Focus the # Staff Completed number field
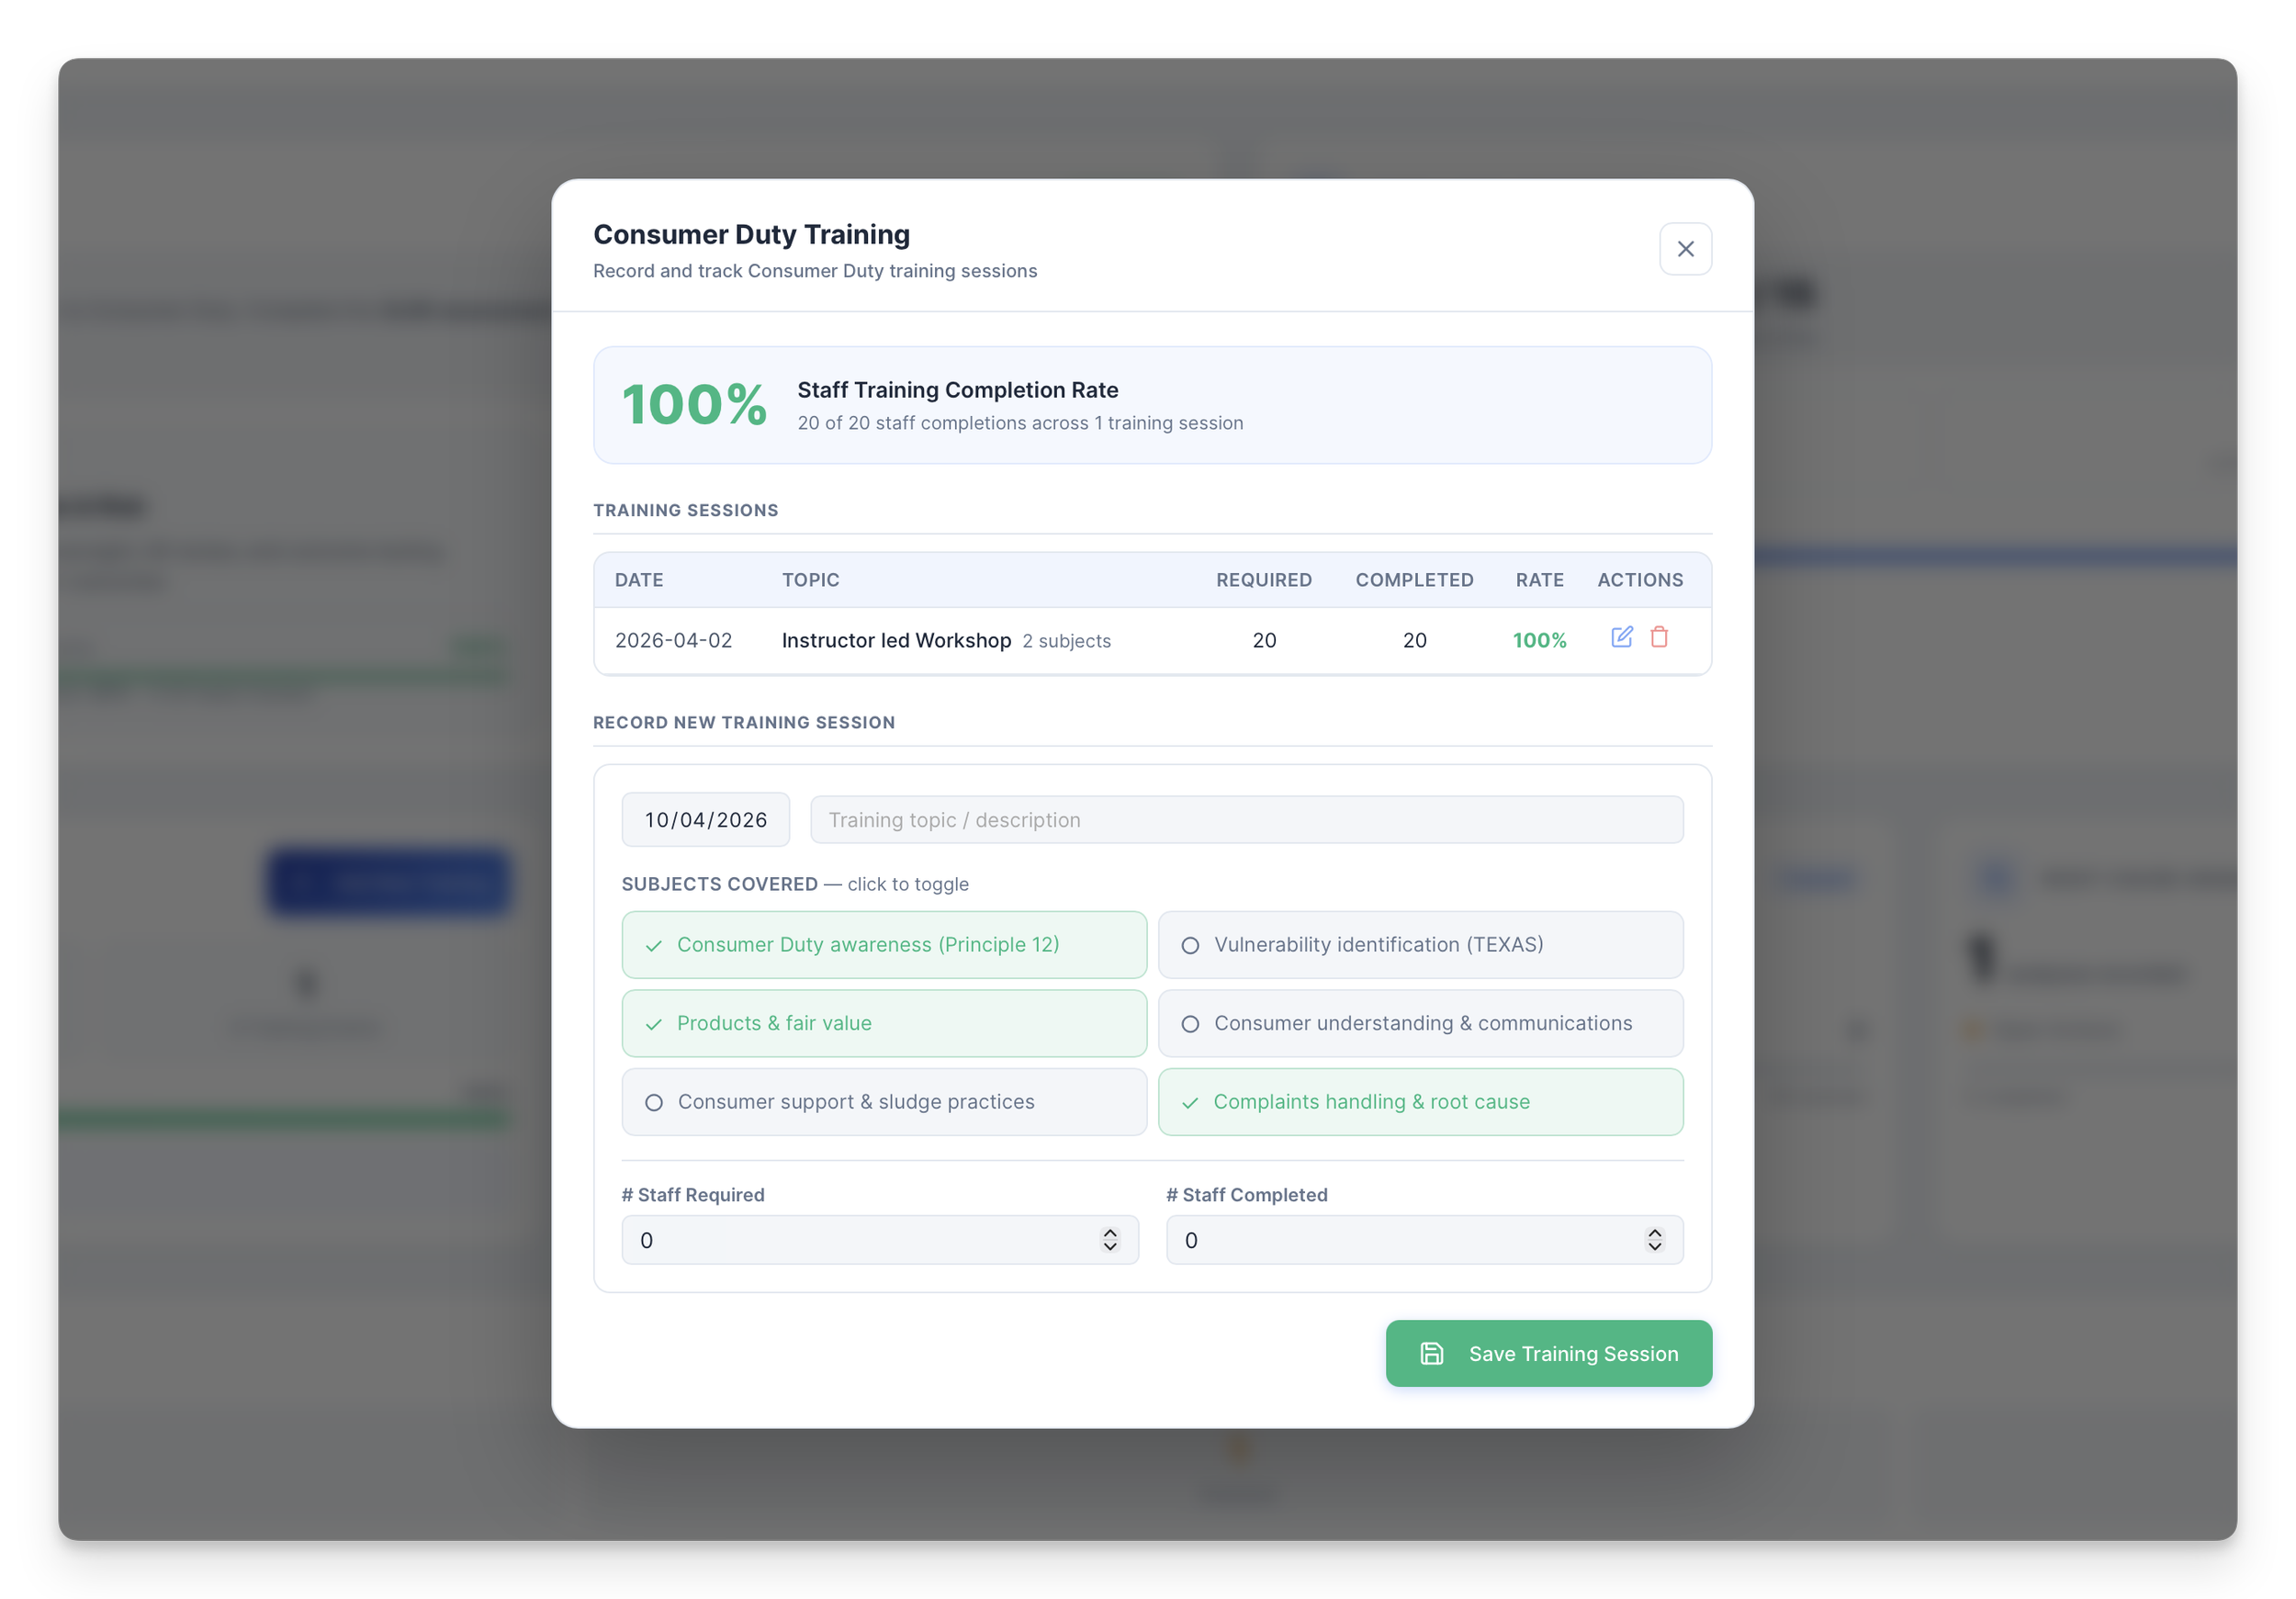The image size is (2296, 1599). click(1400, 1240)
